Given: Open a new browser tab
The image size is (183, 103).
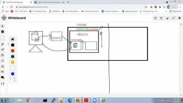Looking at the screenshot, I should coord(68,2).
